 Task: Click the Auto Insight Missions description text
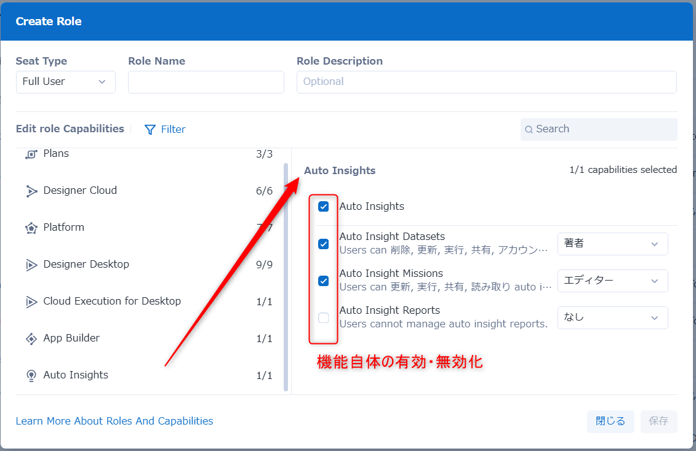coord(446,287)
